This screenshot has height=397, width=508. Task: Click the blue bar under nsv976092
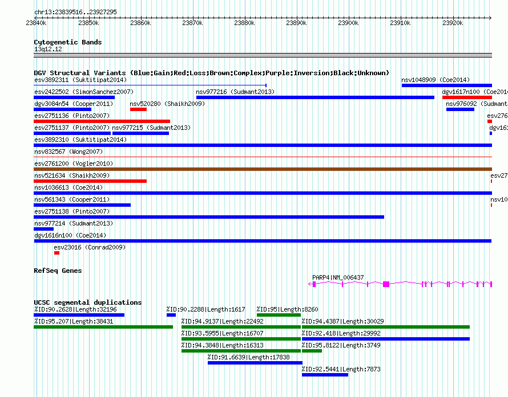(x=460, y=109)
